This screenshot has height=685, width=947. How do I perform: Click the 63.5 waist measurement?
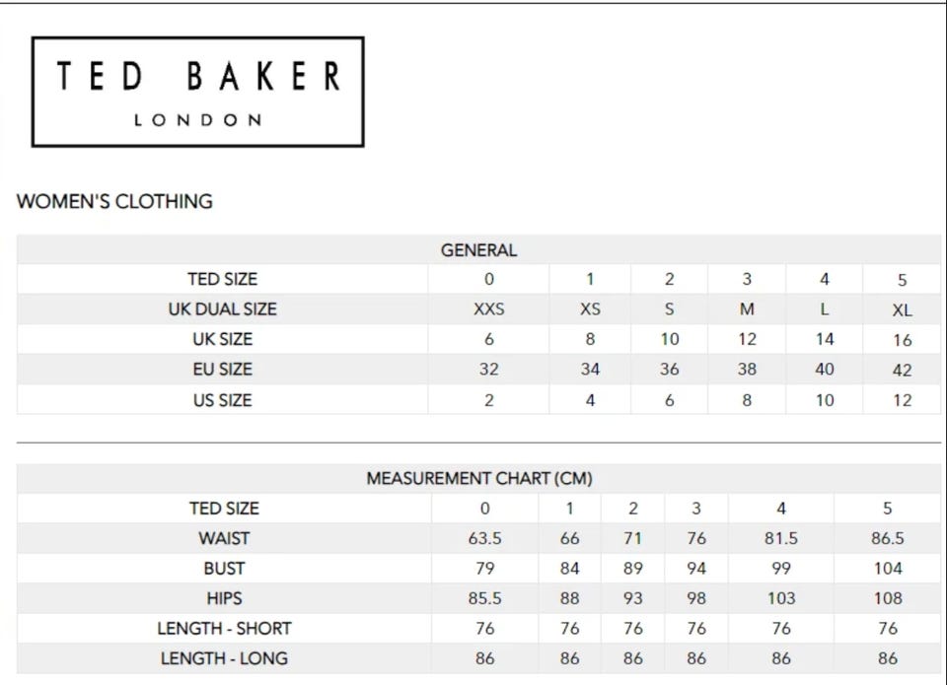[x=484, y=539]
